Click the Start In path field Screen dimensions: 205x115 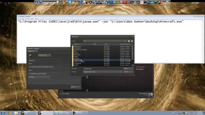point(45,73)
